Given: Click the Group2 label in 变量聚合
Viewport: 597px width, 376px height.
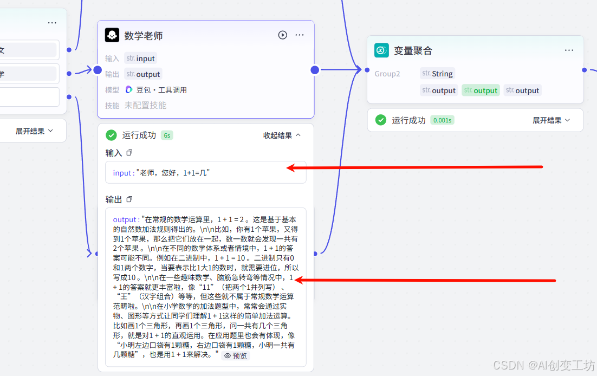Looking at the screenshot, I should coord(387,74).
